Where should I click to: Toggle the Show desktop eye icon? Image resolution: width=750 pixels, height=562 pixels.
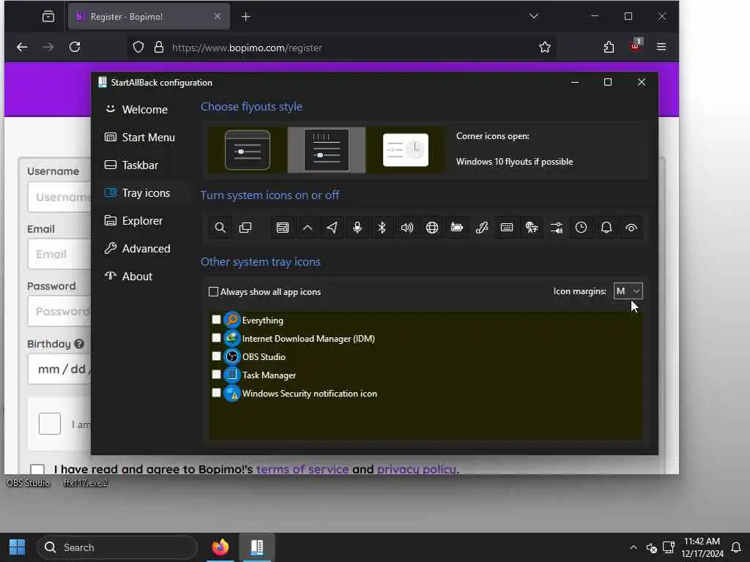point(631,228)
